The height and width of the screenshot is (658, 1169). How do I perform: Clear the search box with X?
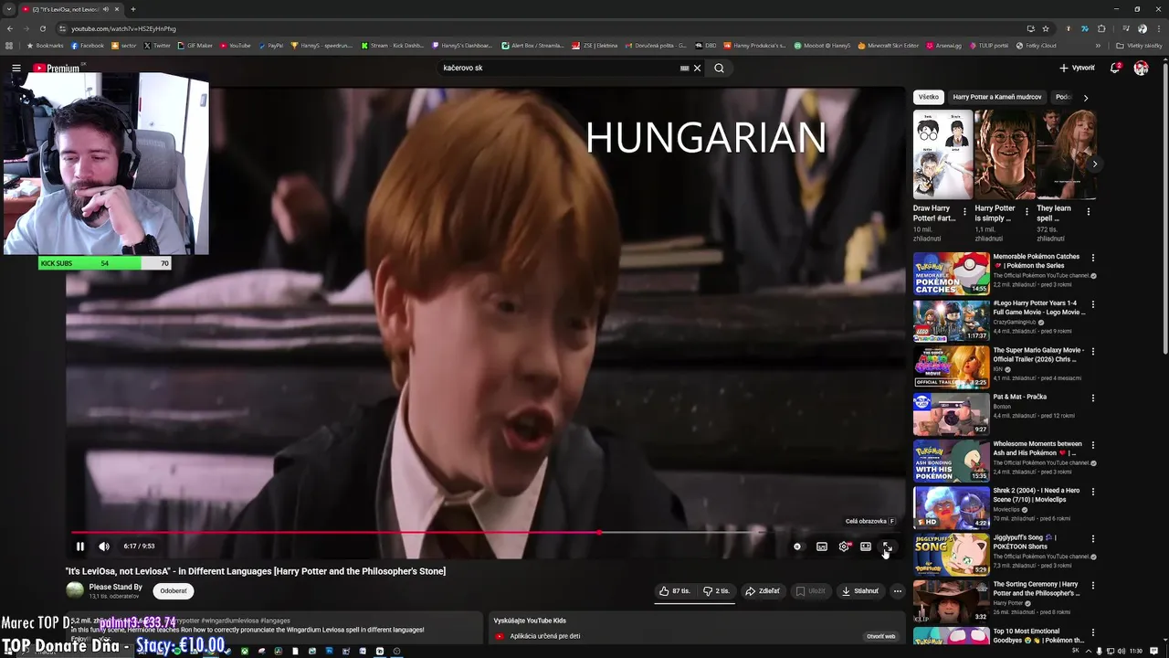pyautogui.click(x=697, y=68)
